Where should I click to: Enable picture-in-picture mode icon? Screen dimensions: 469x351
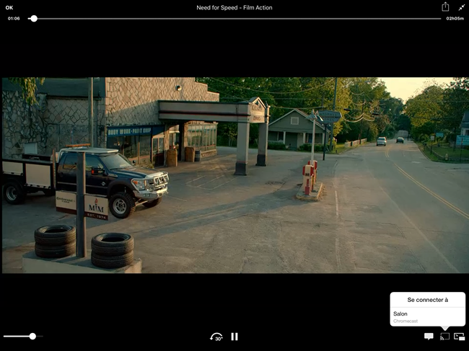[x=459, y=337]
